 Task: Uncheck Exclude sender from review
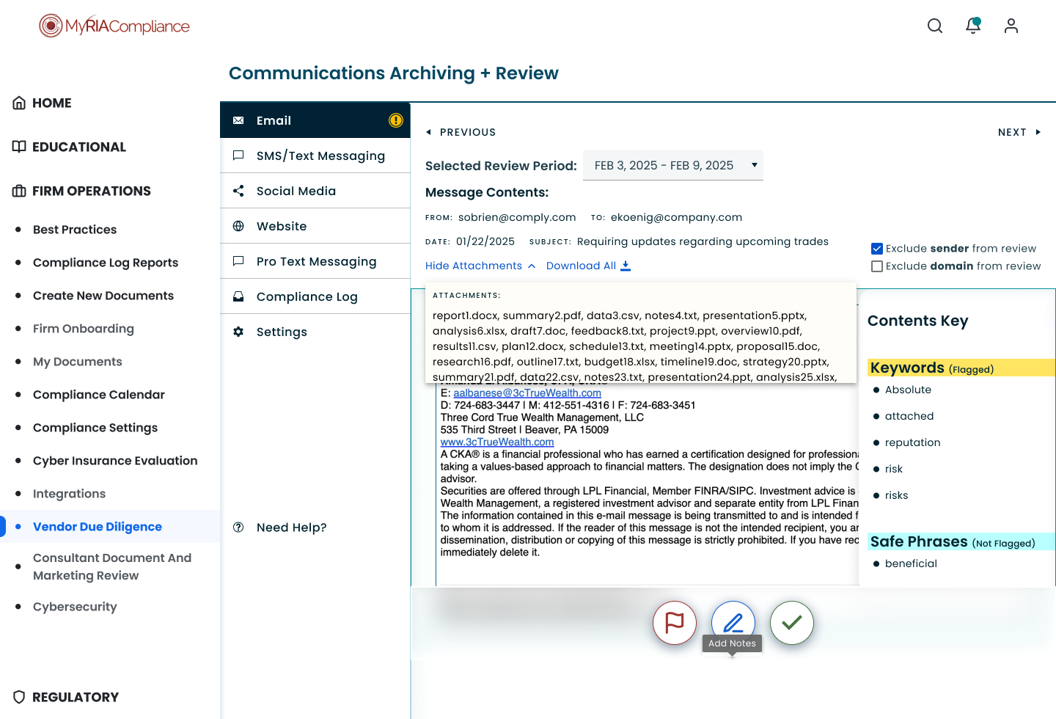877,249
